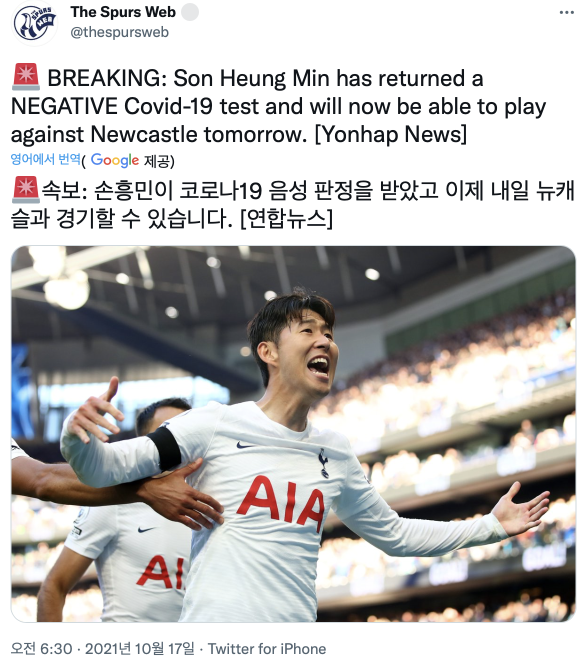
Task: Click the [연합뉴스] text in translation
Action: [x=286, y=217]
